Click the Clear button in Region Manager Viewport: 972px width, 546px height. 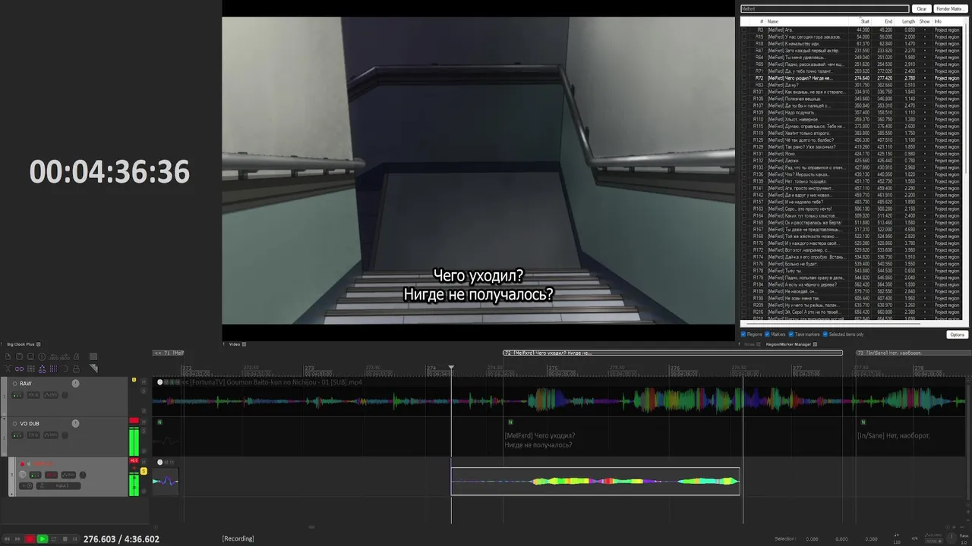pyautogui.click(x=921, y=9)
